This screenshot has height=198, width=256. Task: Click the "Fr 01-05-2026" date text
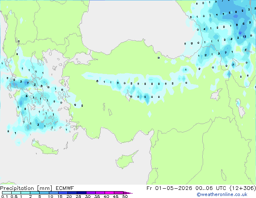[x=169, y=188]
